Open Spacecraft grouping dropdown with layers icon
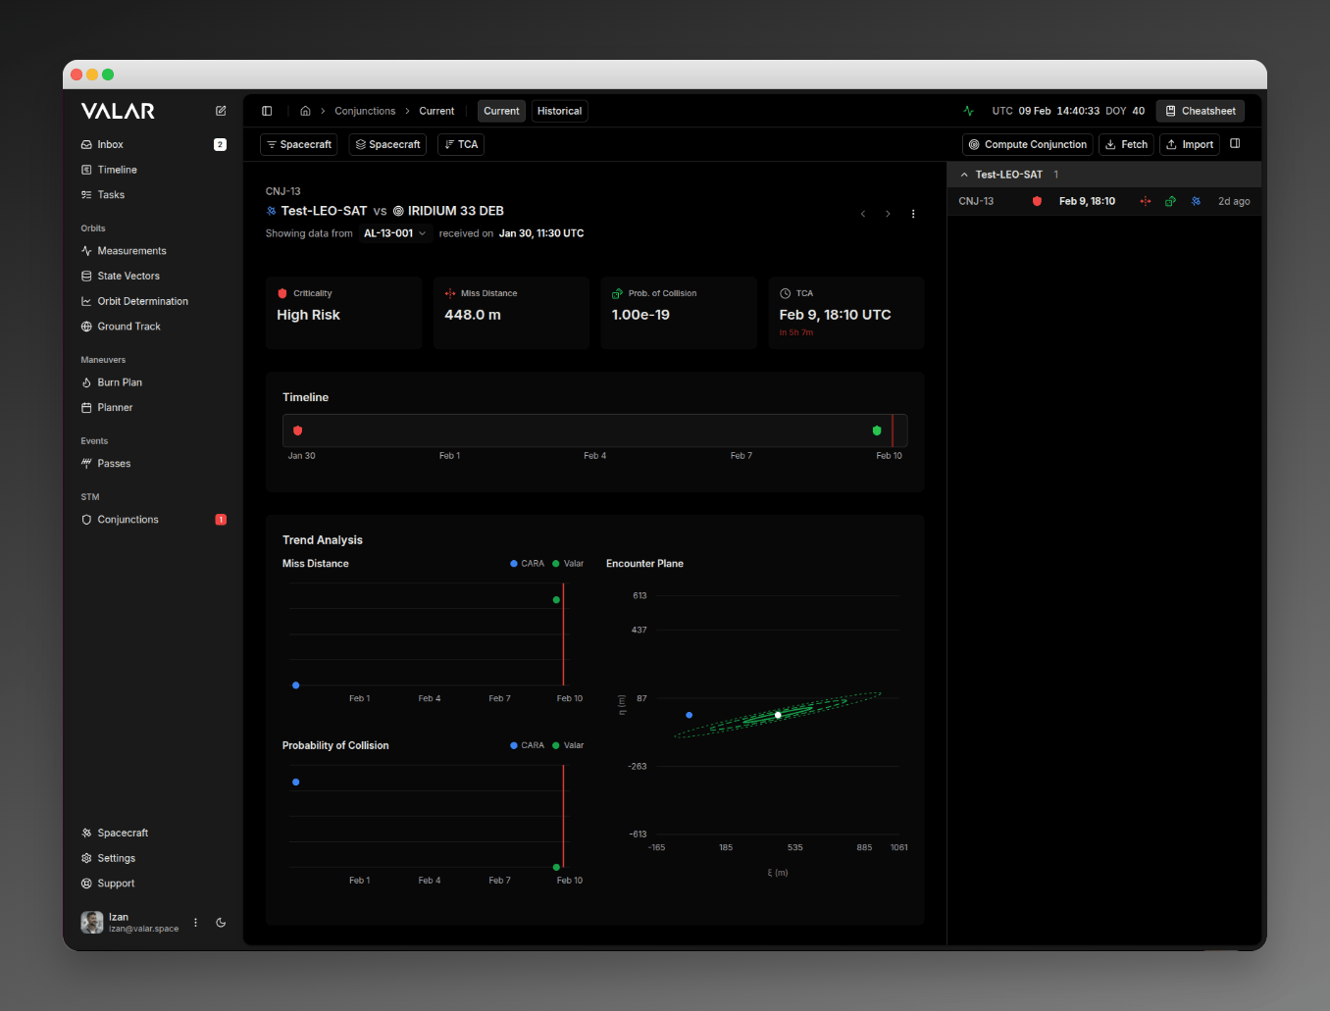 [x=387, y=144]
